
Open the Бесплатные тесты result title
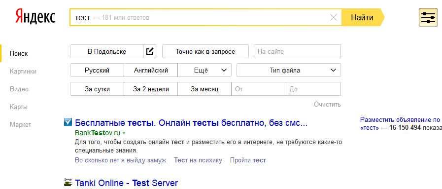pos(191,123)
